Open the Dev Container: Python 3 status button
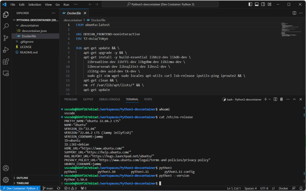Viewport: 306px width, 191px height. [x=20, y=188]
